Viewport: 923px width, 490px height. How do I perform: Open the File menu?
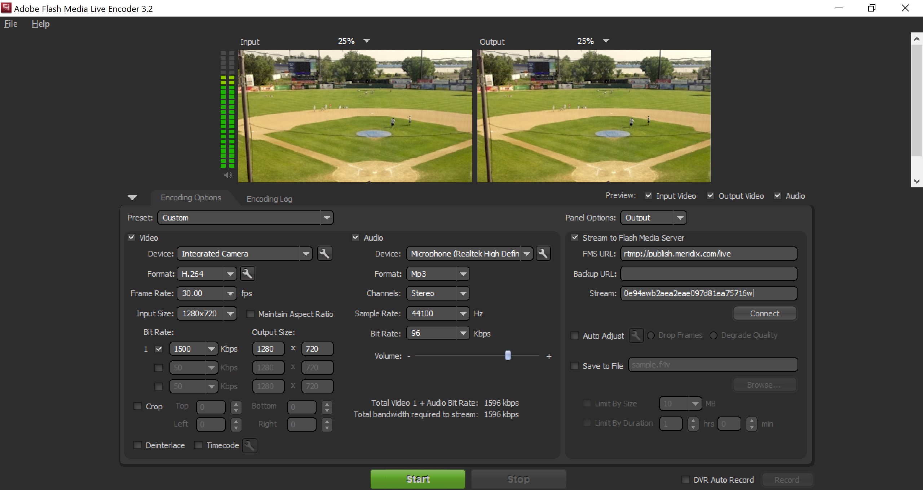tap(11, 24)
